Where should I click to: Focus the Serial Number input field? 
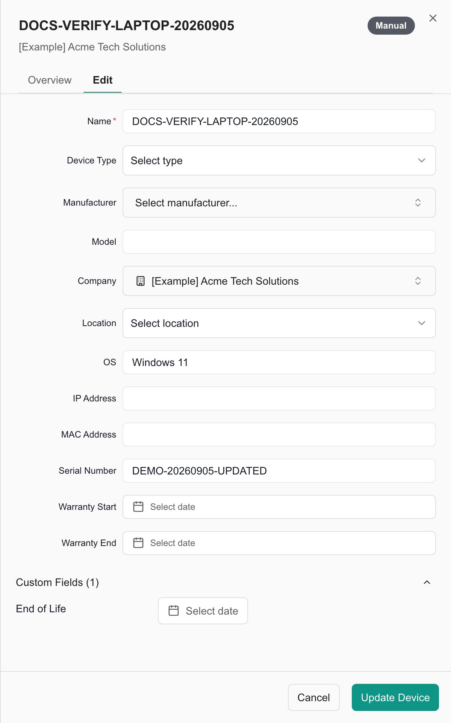tap(279, 471)
